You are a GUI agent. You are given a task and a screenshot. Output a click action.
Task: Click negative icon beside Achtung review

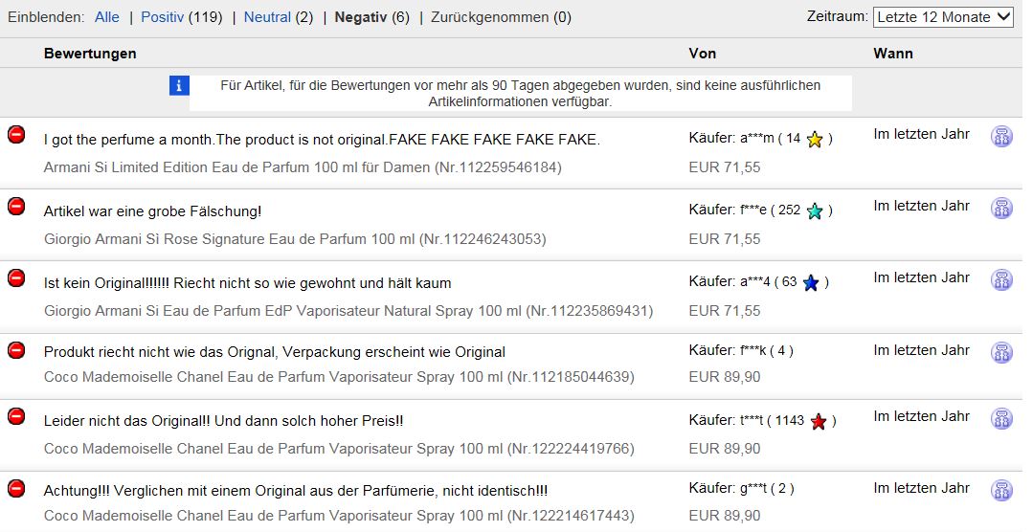coord(16,489)
